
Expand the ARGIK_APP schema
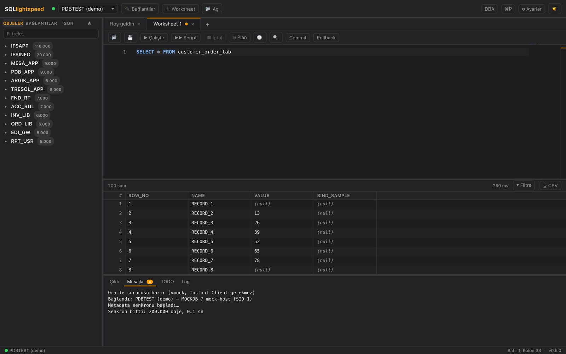6,81
